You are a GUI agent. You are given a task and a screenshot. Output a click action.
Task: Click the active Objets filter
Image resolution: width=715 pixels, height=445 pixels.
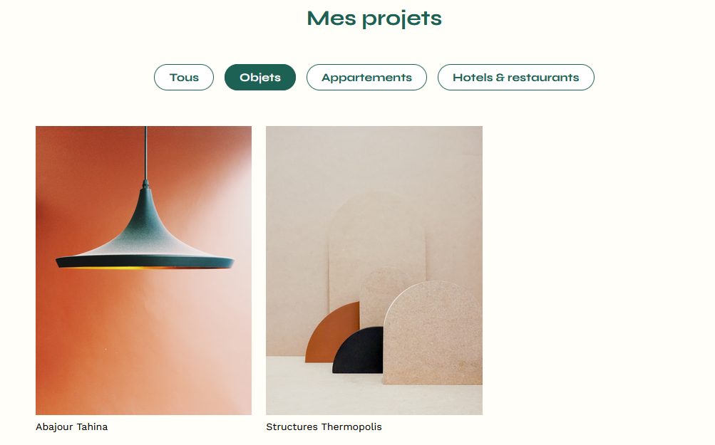(260, 78)
